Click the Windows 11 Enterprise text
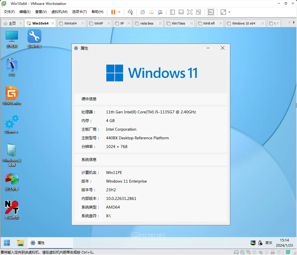Viewport: 297px width, 255px height. click(x=126, y=181)
